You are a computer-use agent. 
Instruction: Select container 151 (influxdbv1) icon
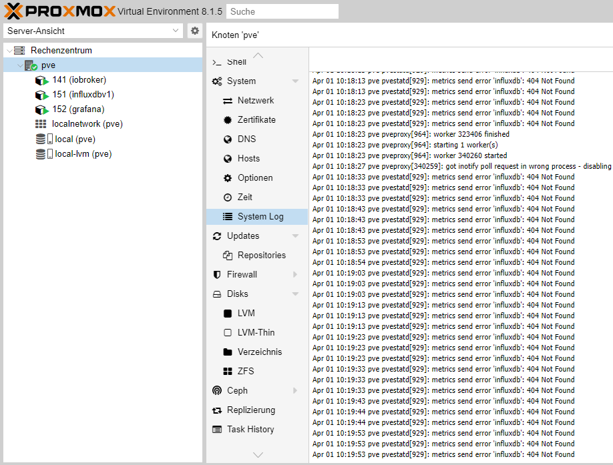click(x=42, y=95)
